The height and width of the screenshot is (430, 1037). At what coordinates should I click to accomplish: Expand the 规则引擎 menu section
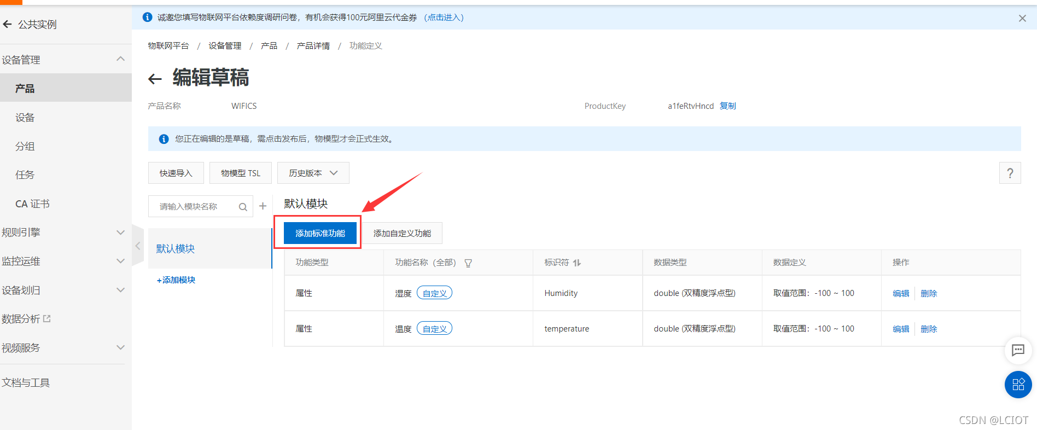121,233
